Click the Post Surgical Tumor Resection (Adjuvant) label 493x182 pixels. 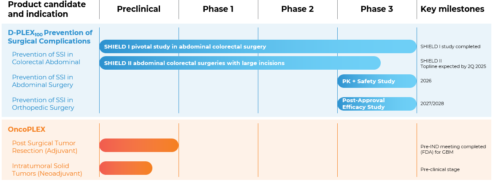click(45, 147)
